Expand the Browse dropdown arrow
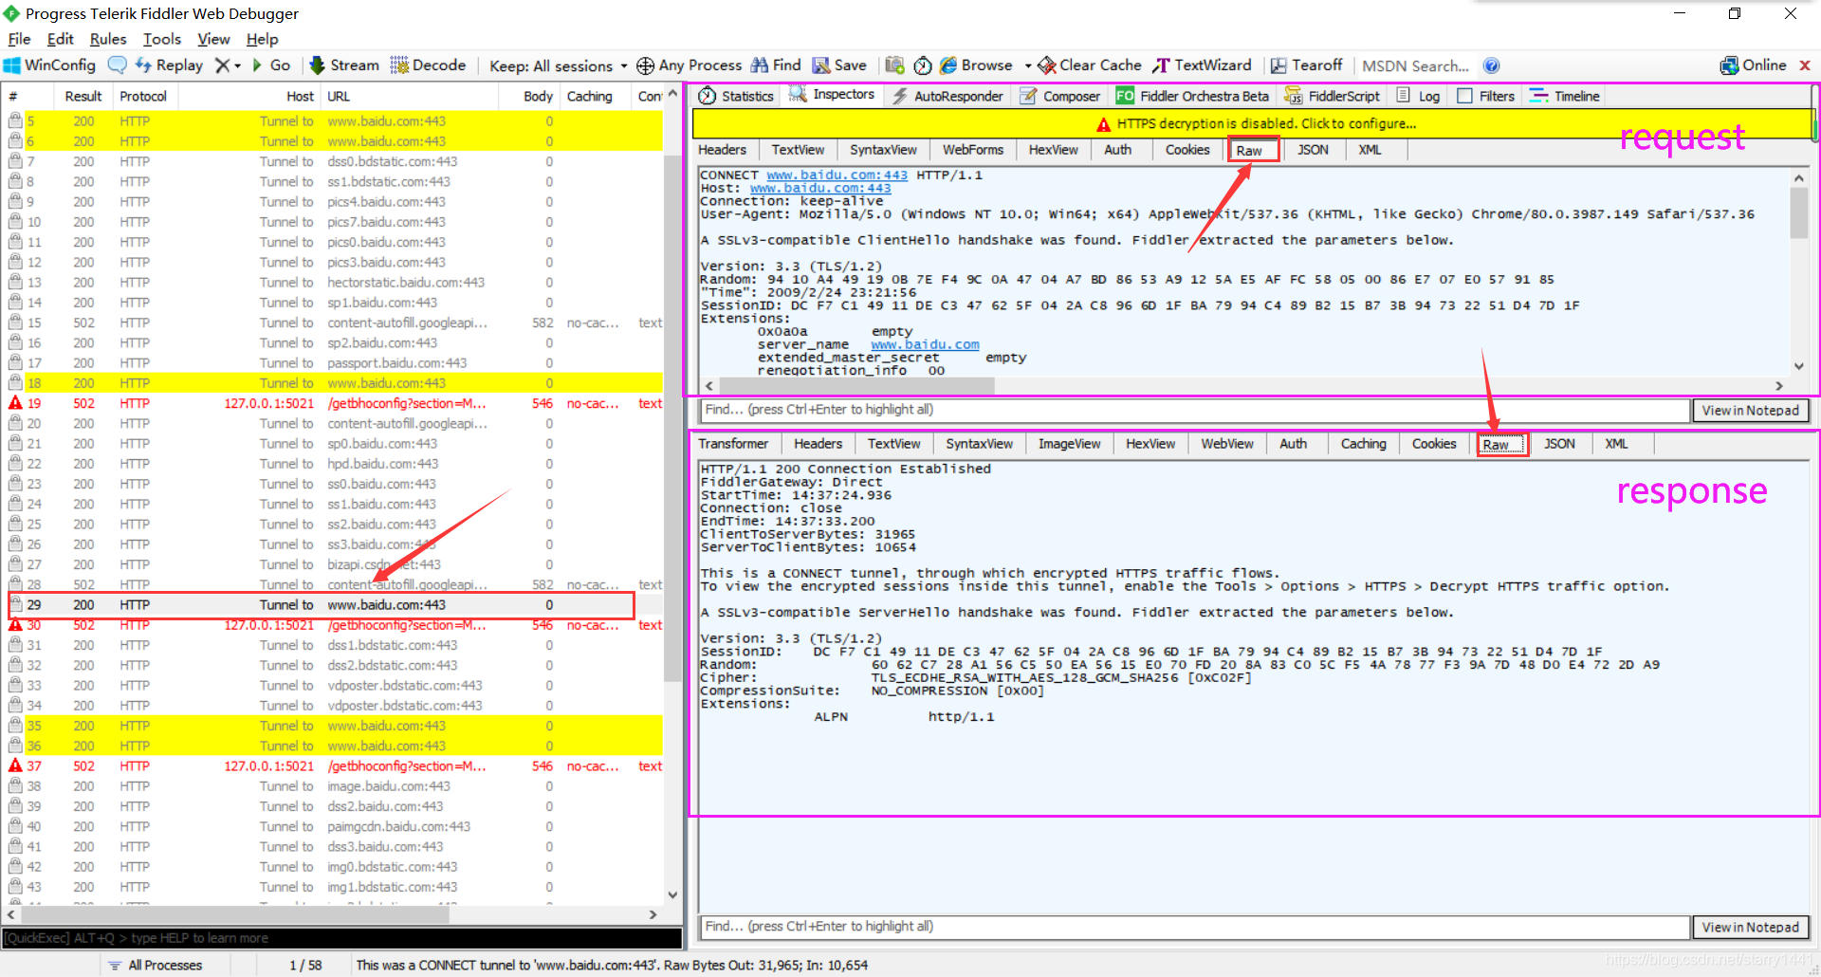Screen dimensions: 1821x977 tap(1028, 65)
